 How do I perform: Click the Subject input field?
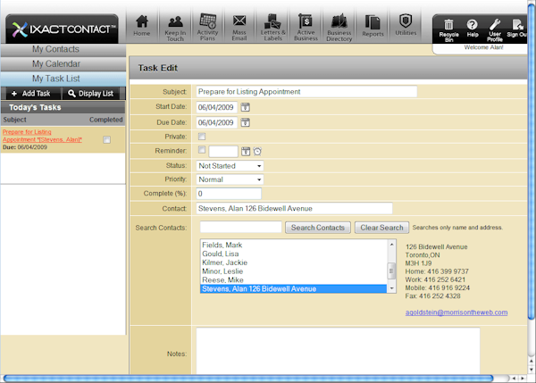(x=306, y=92)
